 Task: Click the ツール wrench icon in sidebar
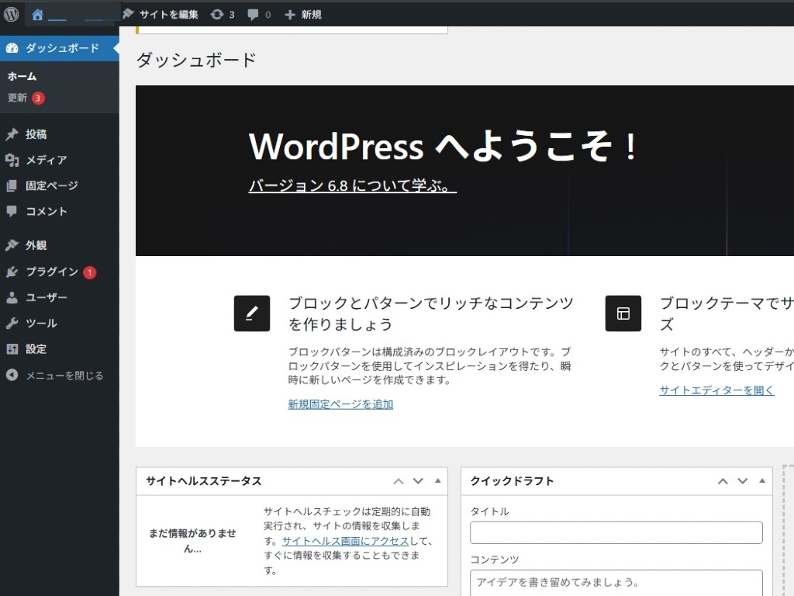(12, 324)
